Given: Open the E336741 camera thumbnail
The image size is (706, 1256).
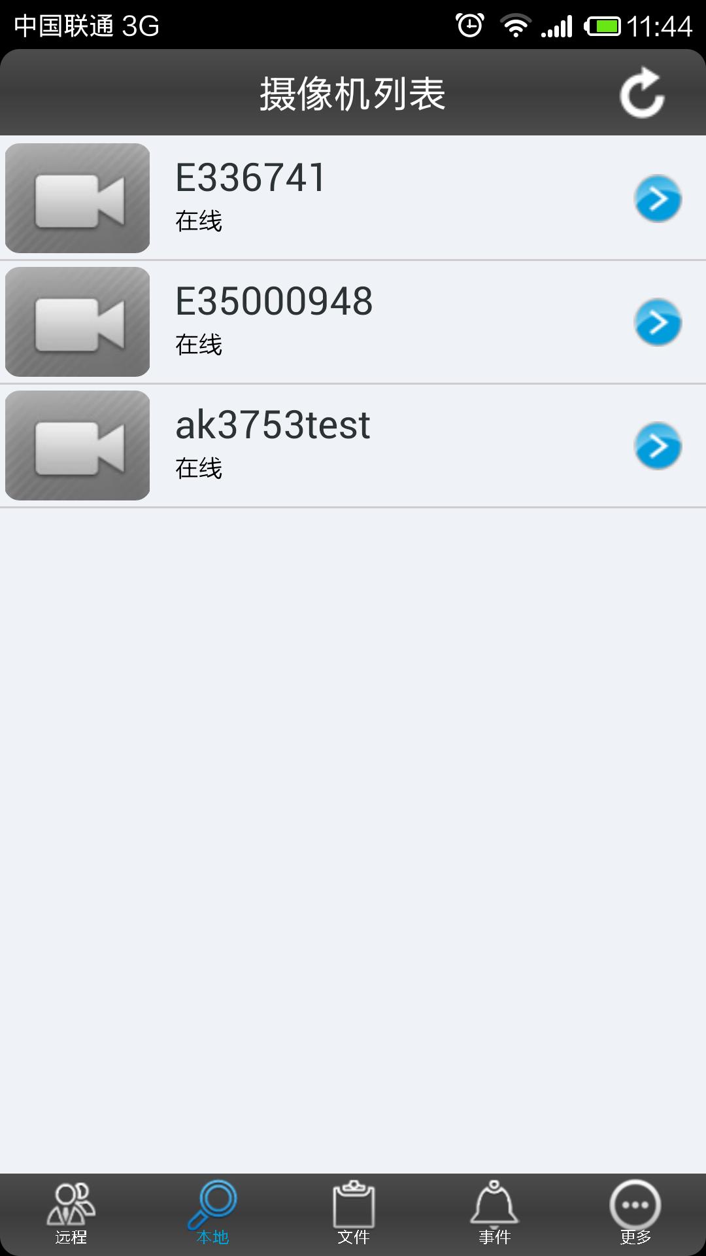Looking at the screenshot, I should click(78, 198).
